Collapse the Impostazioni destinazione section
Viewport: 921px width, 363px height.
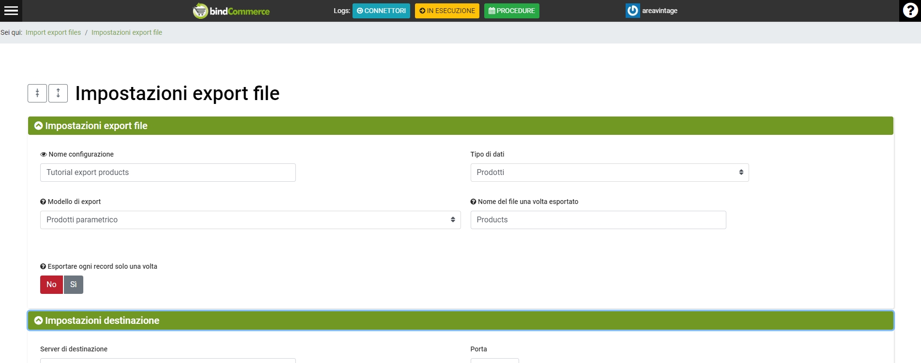click(x=39, y=320)
